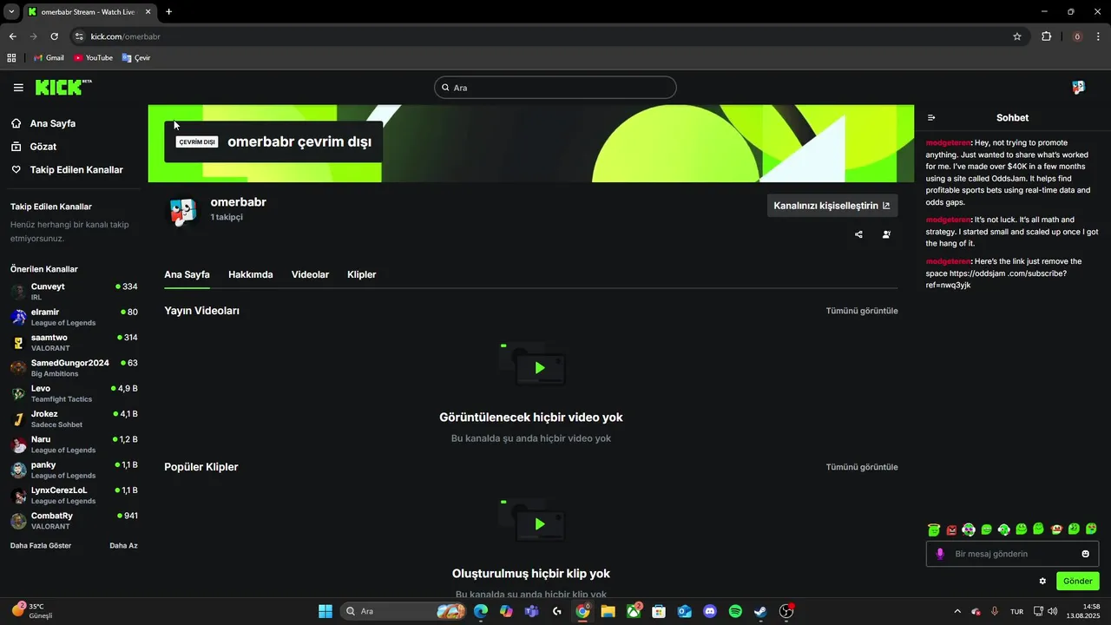
Task: Insert the brown dog-eared emote
Action: (x=1056, y=530)
